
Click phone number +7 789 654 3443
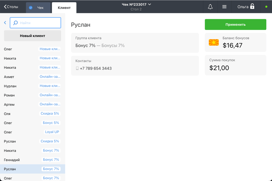click(x=96, y=68)
